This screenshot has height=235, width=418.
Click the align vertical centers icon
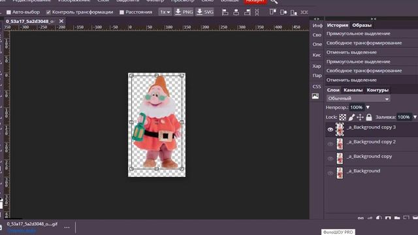click(283, 12)
